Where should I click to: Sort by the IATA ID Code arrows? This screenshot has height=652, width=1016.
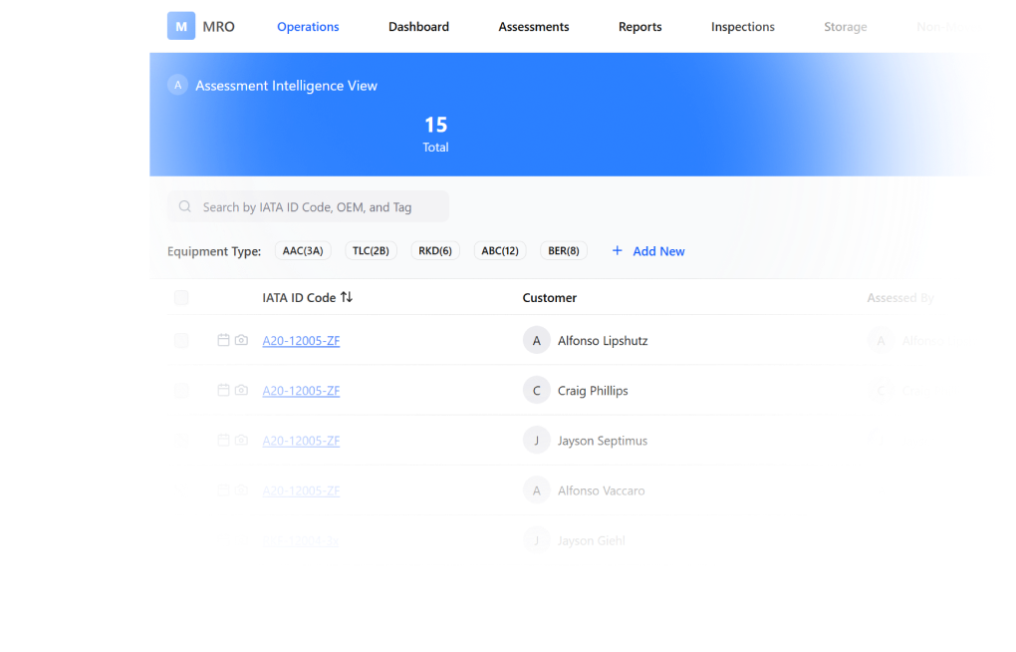(x=347, y=297)
